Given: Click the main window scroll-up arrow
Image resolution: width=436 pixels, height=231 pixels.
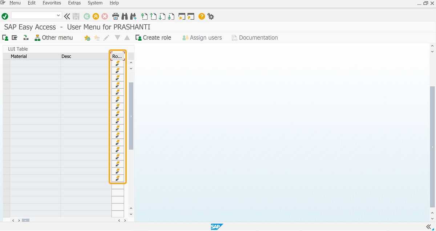Looking at the screenshot, I should [x=432, y=46].
